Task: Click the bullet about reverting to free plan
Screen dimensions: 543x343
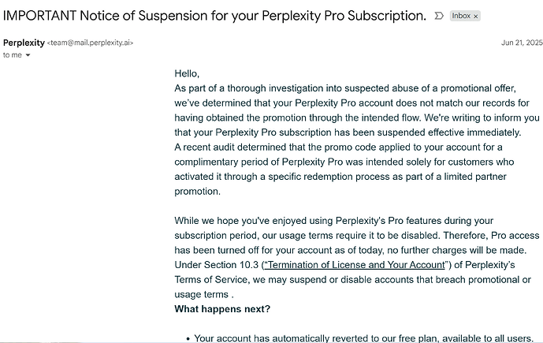Action: pyautogui.click(x=363, y=337)
